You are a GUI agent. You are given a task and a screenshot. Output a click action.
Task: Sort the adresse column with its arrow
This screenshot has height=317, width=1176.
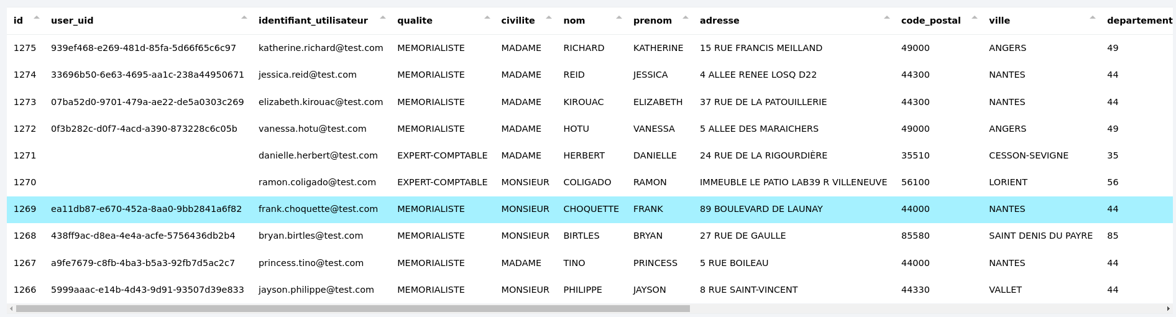[x=887, y=17]
